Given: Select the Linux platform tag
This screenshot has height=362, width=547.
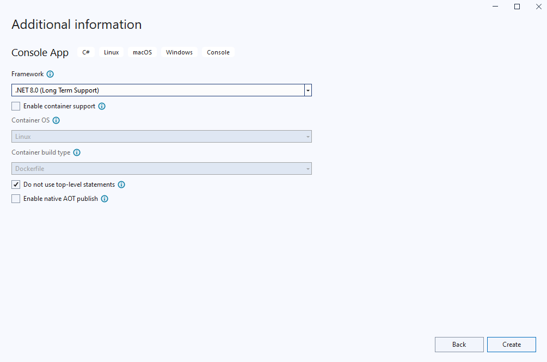Looking at the screenshot, I should [111, 52].
